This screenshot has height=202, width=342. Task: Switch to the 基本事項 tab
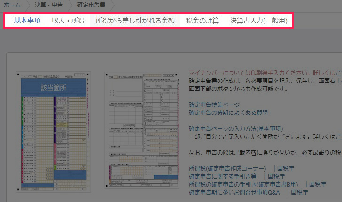[x=27, y=21]
